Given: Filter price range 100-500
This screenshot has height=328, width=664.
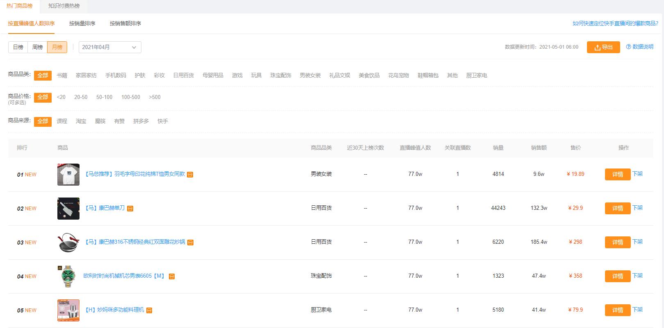Looking at the screenshot, I should (x=130, y=97).
